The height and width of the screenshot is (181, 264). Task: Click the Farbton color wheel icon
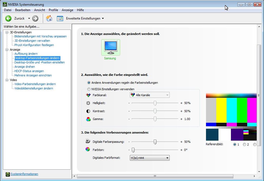(88, 149)
